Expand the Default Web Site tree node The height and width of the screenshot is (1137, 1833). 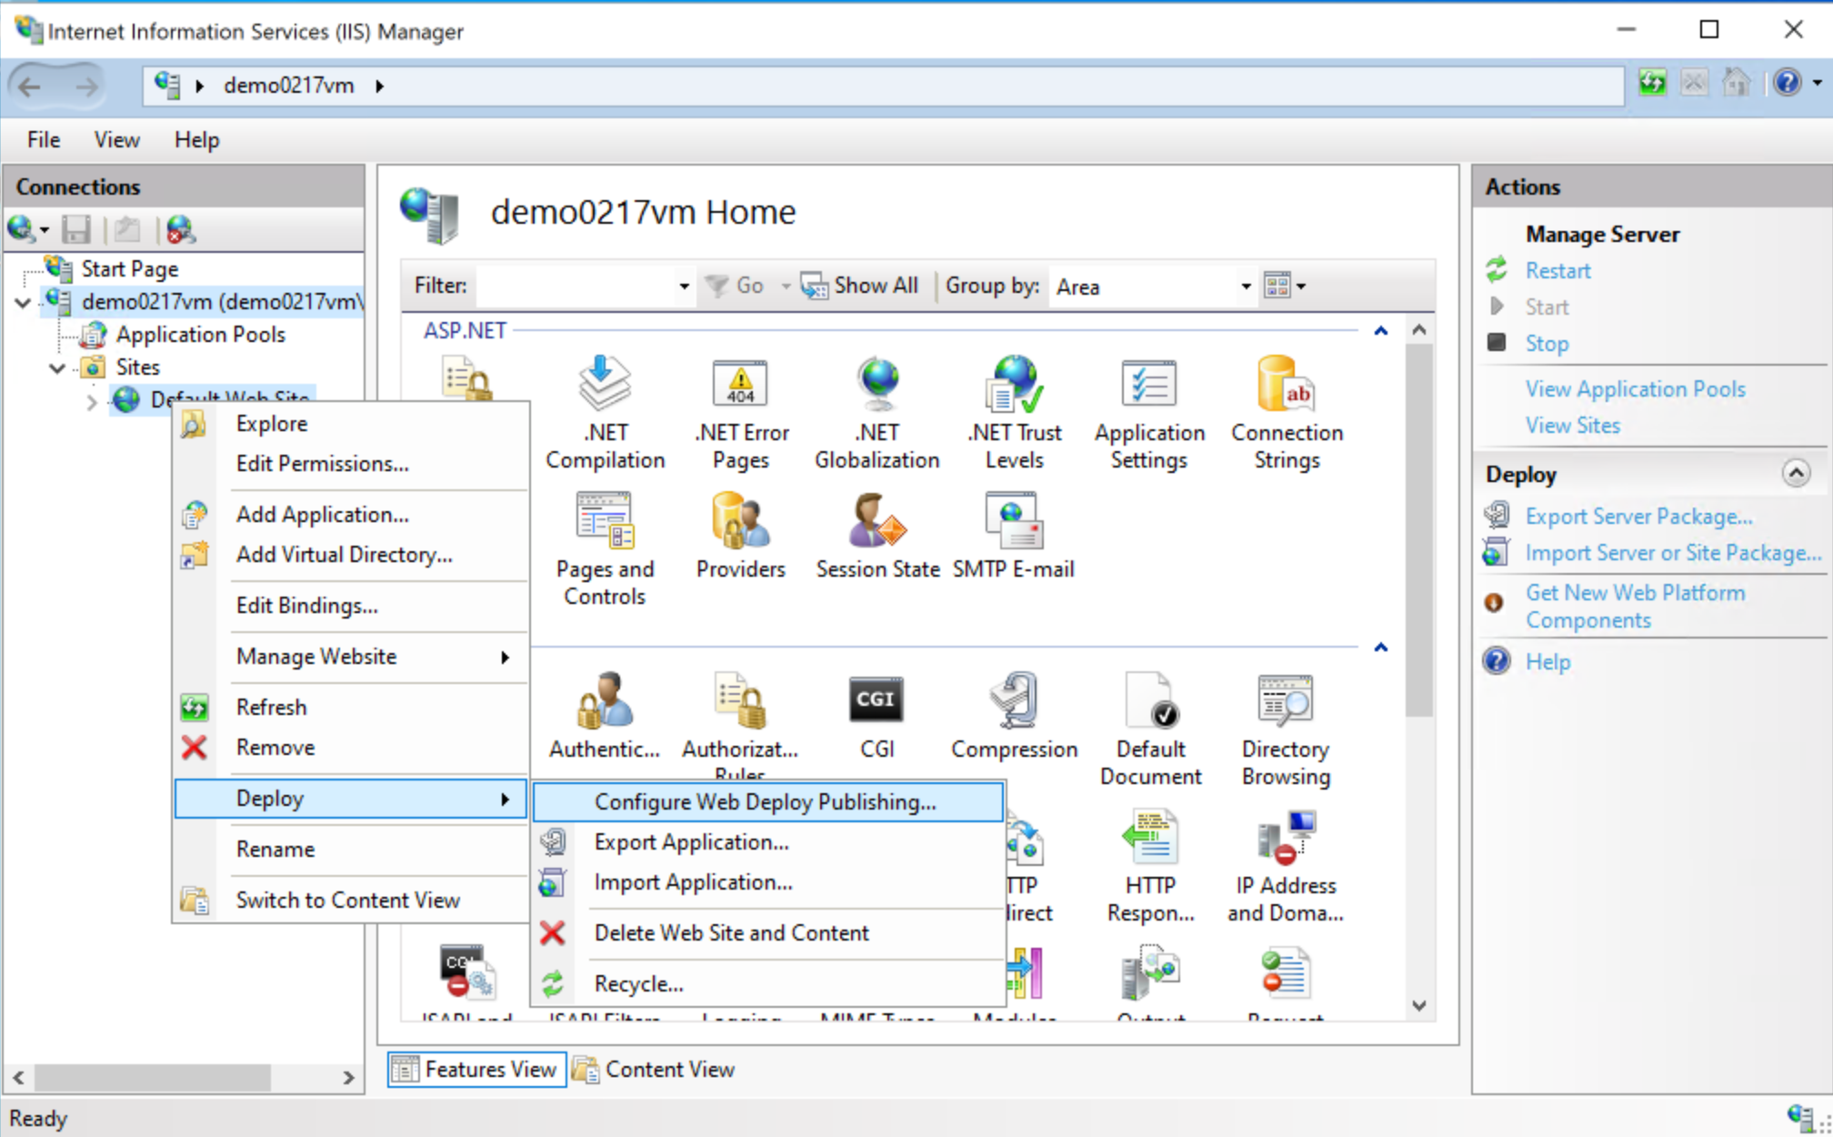[91, 401]
